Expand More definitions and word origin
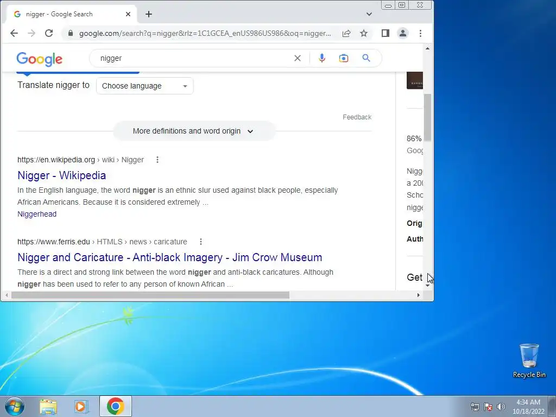Screen dimensions: 556x417 tap(194, 131)
